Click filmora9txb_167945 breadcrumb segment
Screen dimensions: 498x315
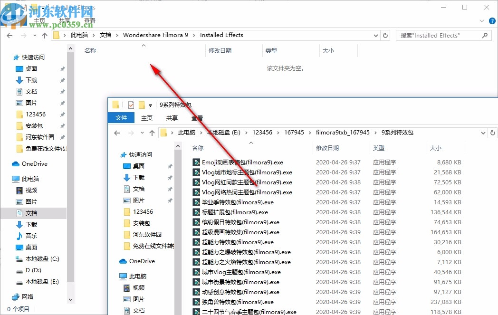pos(342,133)
